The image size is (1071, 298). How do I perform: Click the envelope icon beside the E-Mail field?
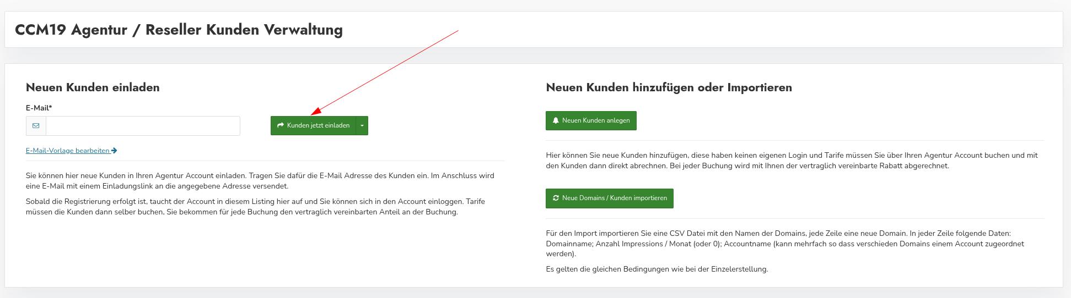pyautogui.click(x=36, y=126)
